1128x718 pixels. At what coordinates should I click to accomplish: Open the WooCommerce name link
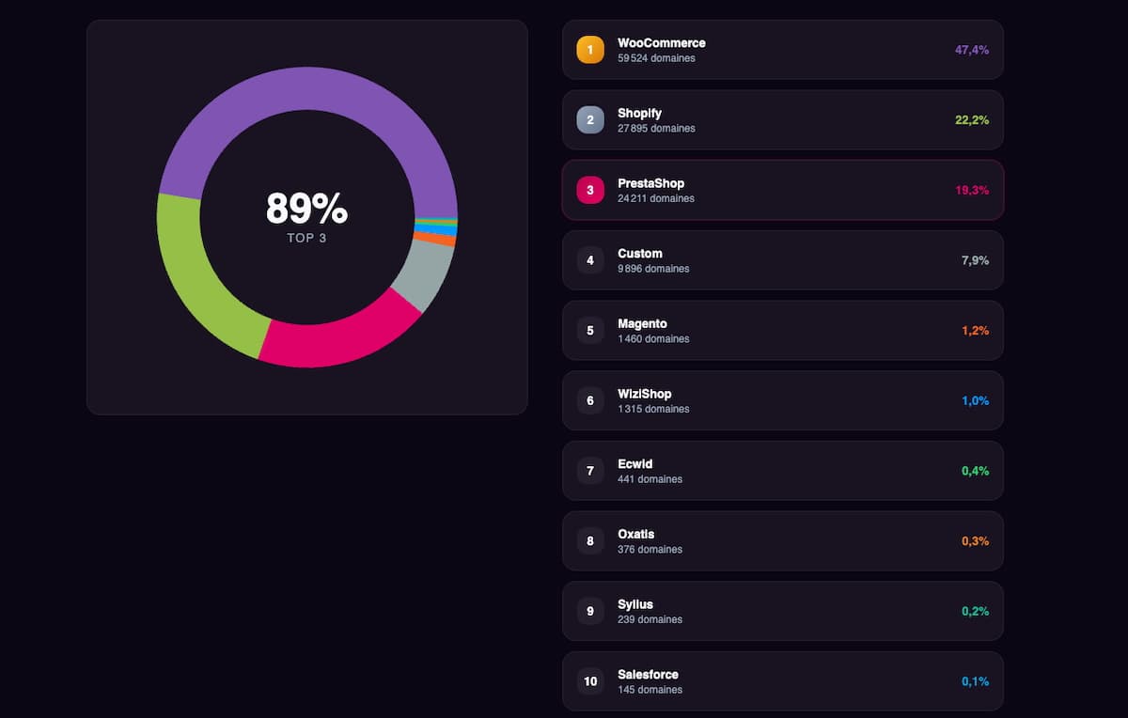click(x=662, y=43)
